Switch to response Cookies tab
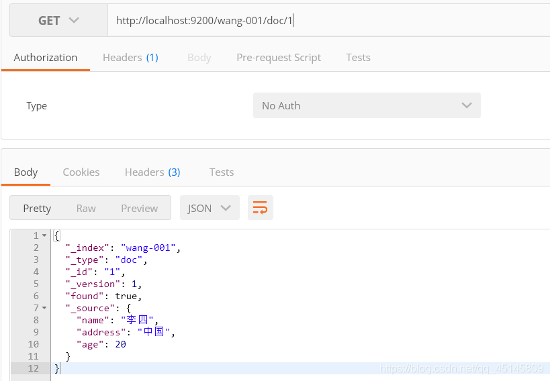Viewport: 550px width, 381px height. (81, 172)
